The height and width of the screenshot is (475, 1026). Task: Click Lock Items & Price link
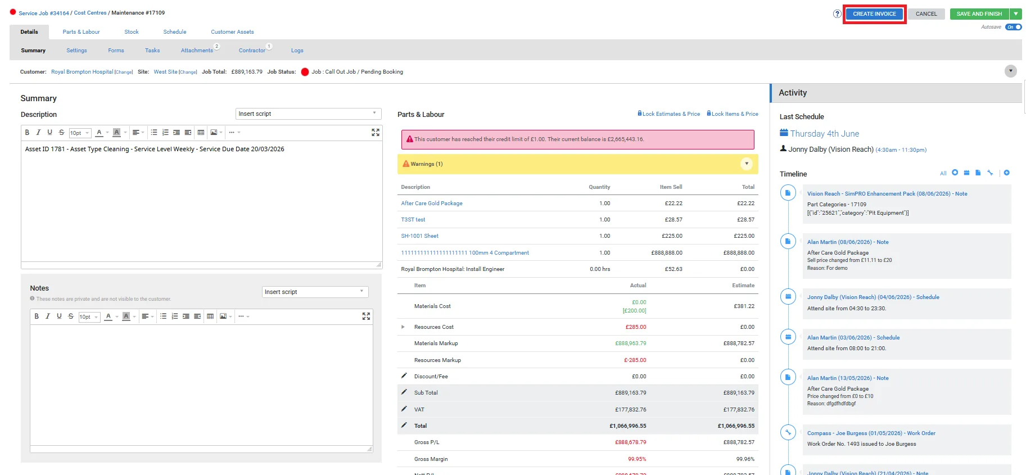(733, 114)
